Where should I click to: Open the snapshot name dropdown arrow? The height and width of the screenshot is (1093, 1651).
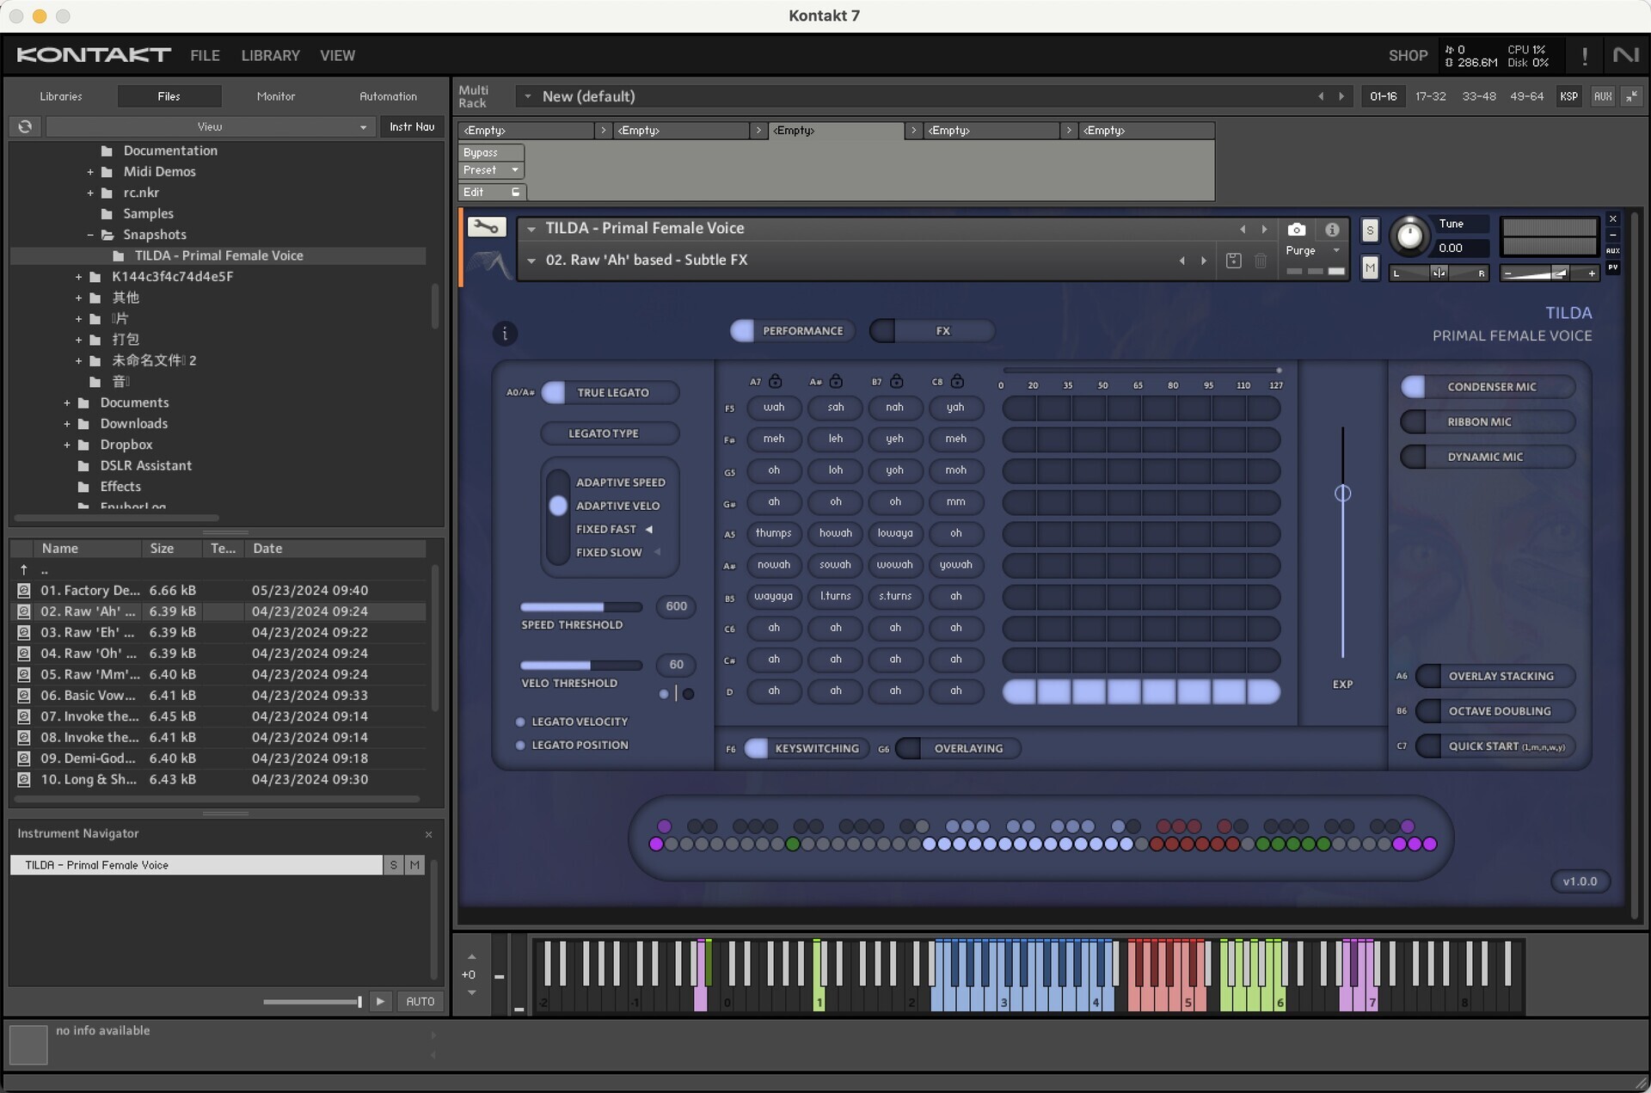coord(531,261)
